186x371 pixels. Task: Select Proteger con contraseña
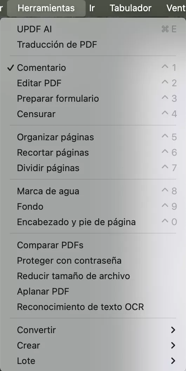(x=93, y=261)
